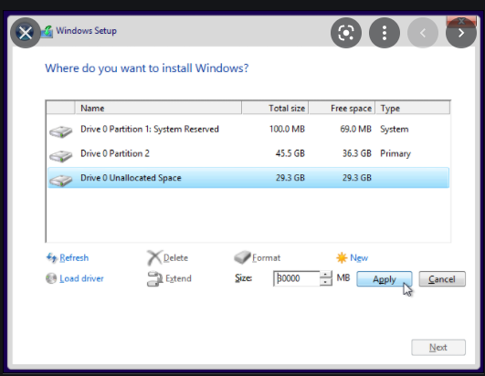485x376 pixels.
Task: Click the Next button
Action: (438, 348)
